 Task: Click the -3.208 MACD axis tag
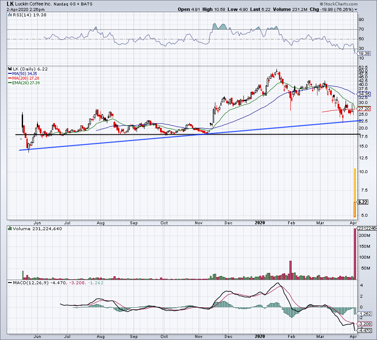click(365, 324)
